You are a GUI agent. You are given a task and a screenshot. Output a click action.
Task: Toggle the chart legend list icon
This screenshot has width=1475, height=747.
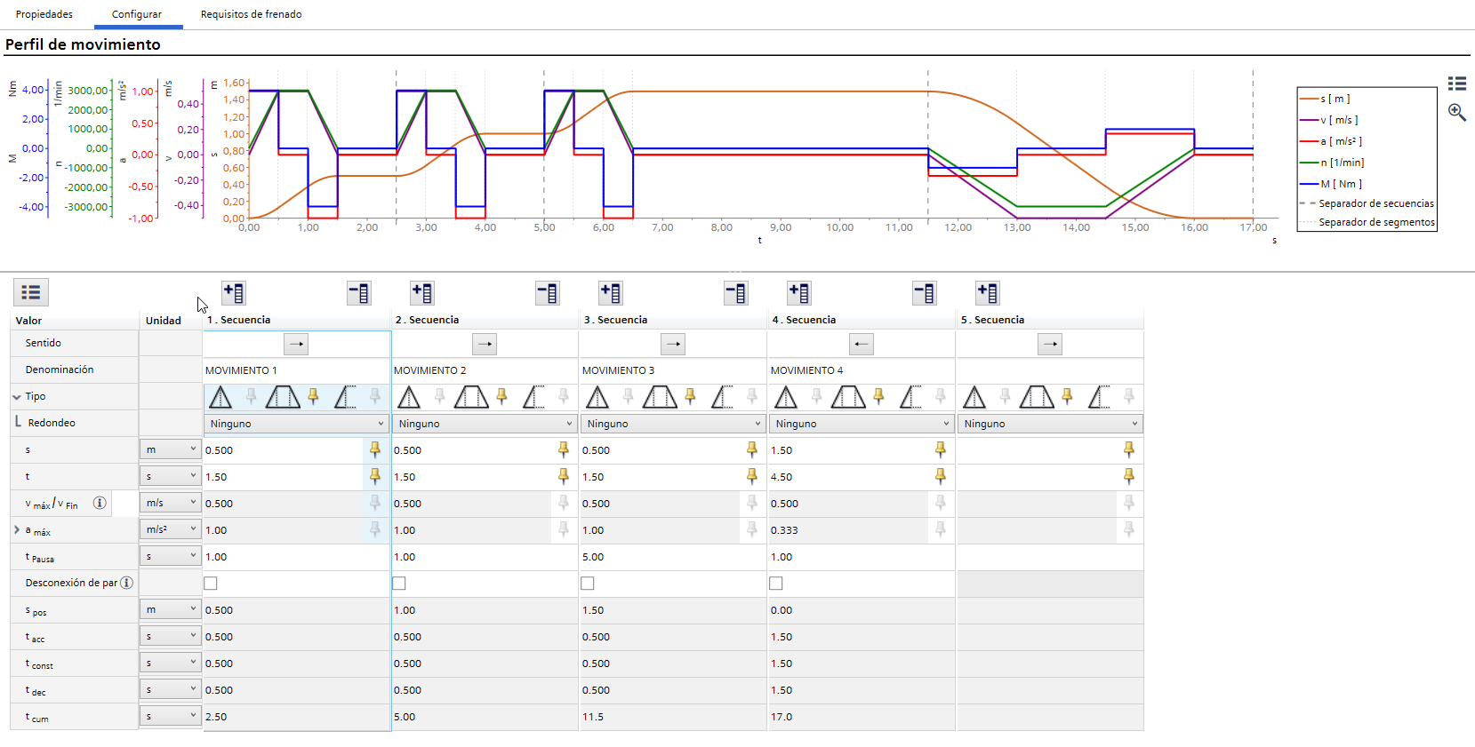coord(1456,83)
